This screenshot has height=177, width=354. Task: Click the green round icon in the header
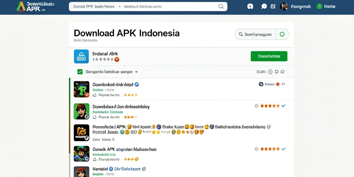(x=319, y=7)
